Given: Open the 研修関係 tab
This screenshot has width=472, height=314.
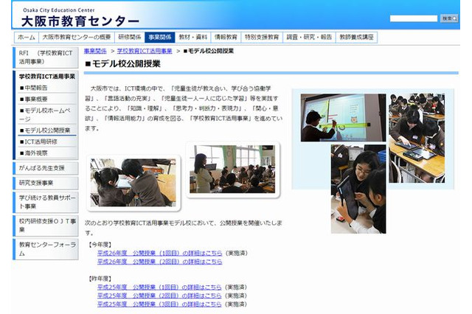Looking at the screenshot, I should pyautogui.click(x=130, y=38).
